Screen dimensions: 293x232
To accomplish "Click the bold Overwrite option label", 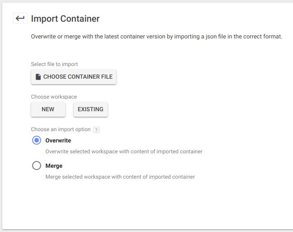I will (58, 140).
